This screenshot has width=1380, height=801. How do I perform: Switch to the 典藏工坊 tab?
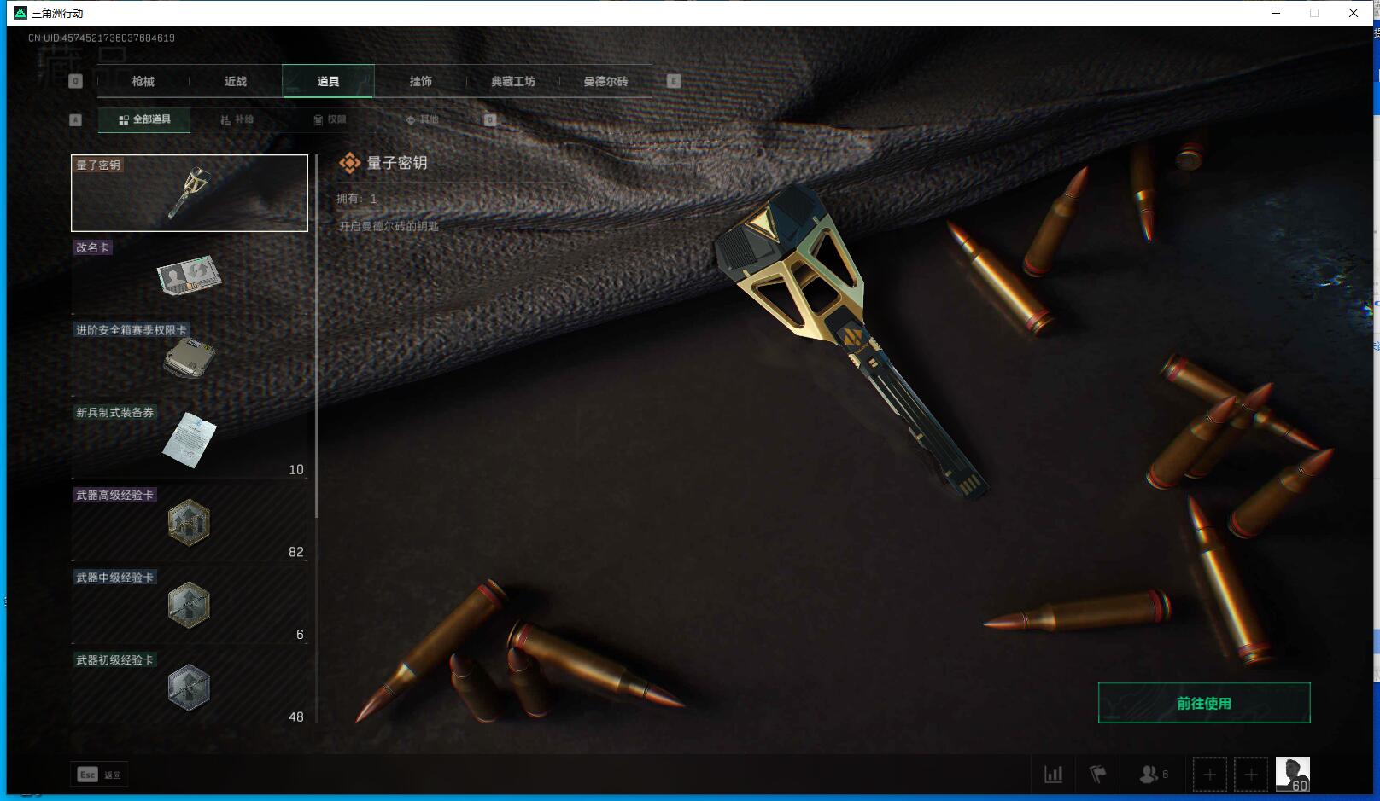point(513,81)
